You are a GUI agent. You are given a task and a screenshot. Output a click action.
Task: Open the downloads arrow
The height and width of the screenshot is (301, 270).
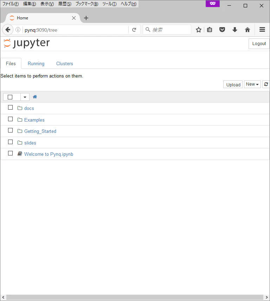pos(235,30)
